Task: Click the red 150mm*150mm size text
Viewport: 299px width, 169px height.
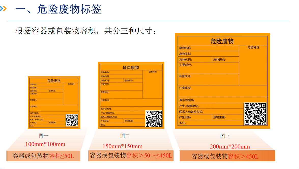Action: coord(122,146)
